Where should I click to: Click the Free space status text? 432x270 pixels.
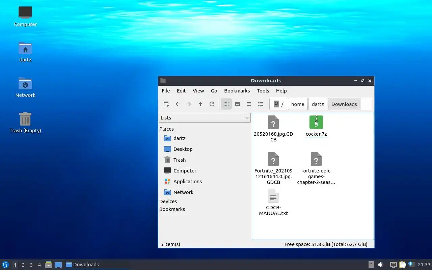326,244
